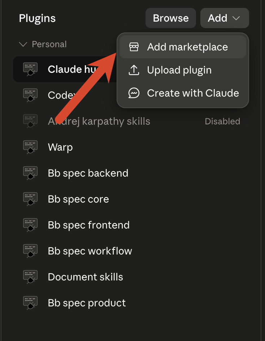
Task: Click the Bb spec core plugin icon
Action: [30, 199]
